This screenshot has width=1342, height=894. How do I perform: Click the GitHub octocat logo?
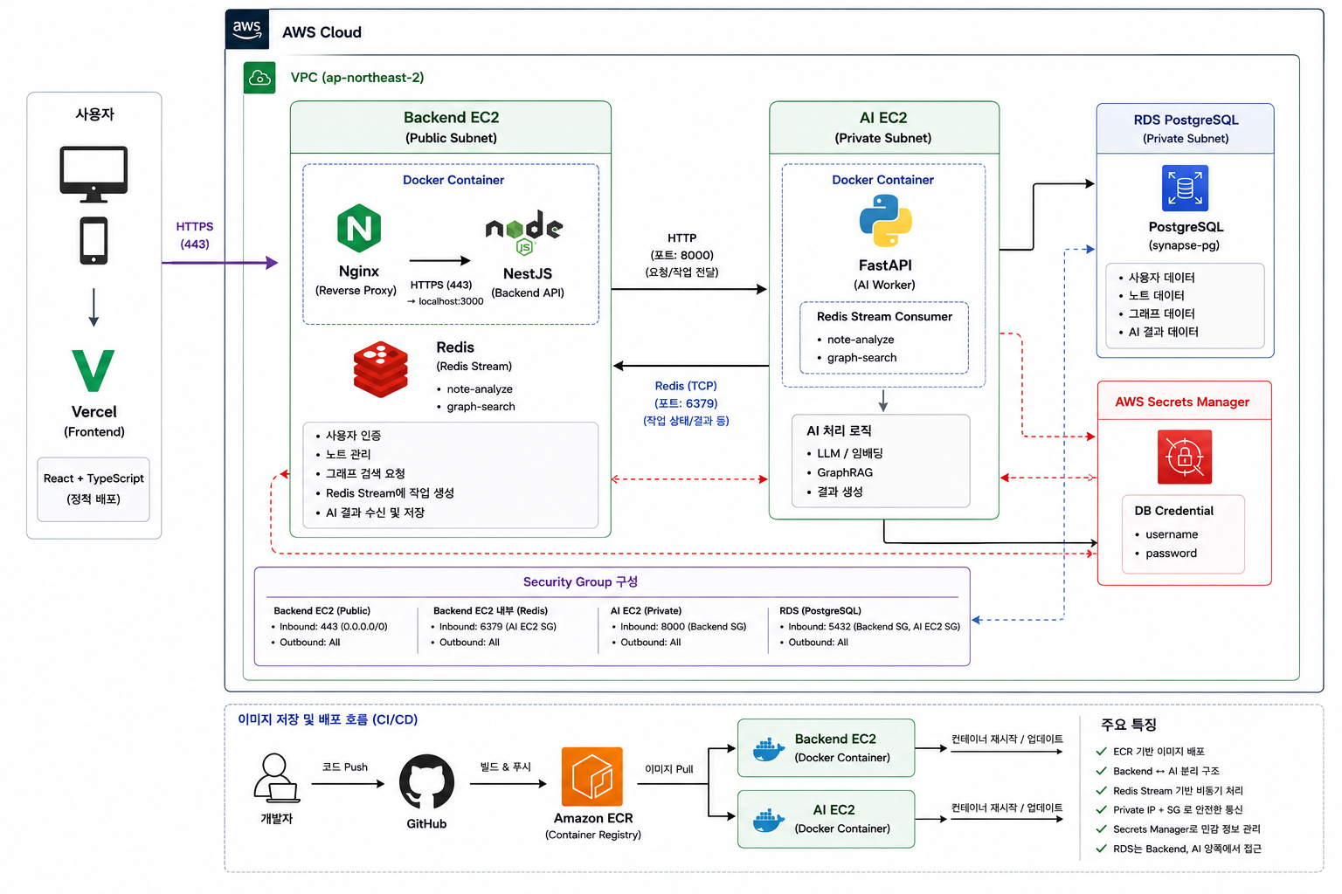pyautogui.click(x=426, y=781)
